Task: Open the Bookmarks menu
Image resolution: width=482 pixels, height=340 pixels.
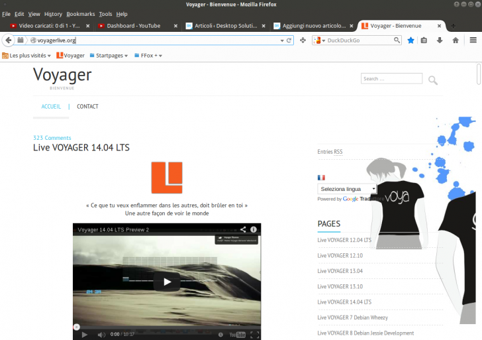Action: (80, 14)
